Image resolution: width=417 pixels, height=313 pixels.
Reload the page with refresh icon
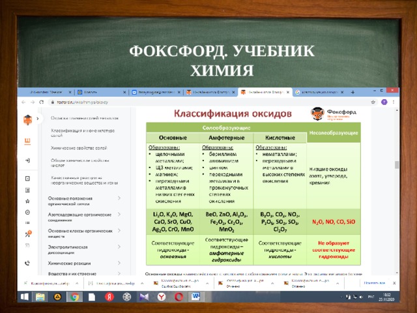click(42, 102)
